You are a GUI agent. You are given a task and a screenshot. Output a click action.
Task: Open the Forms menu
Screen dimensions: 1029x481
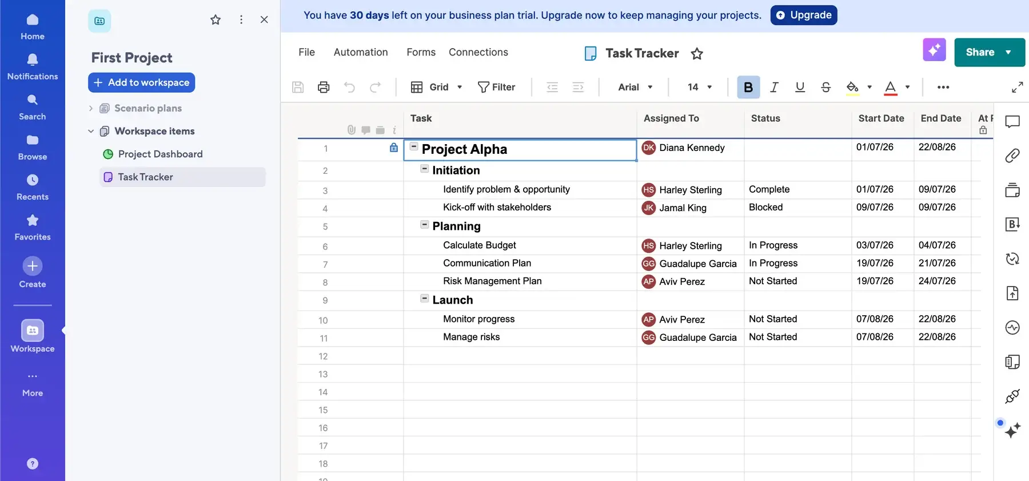point(421,52)
